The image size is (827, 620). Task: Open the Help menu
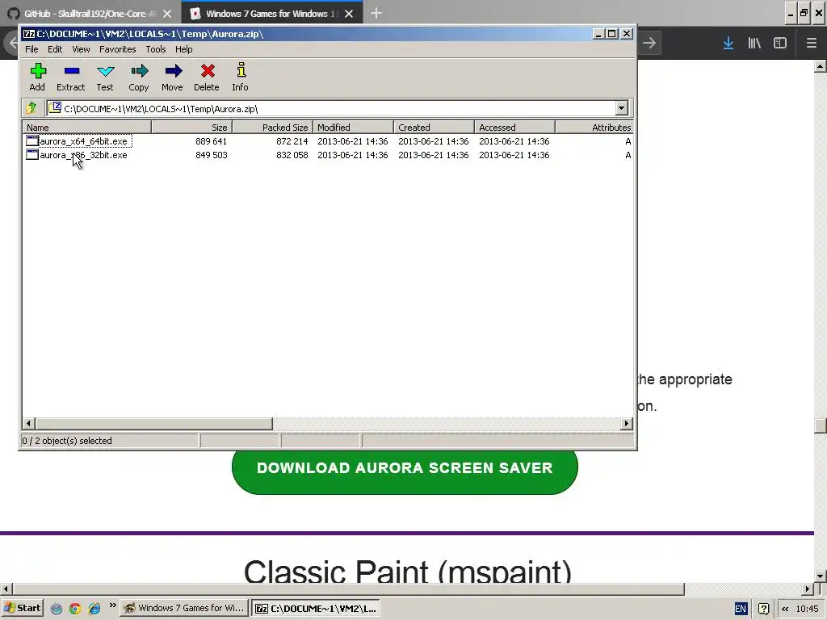tap(183, 49)
